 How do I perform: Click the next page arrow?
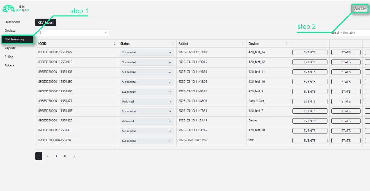click(74, 156)
